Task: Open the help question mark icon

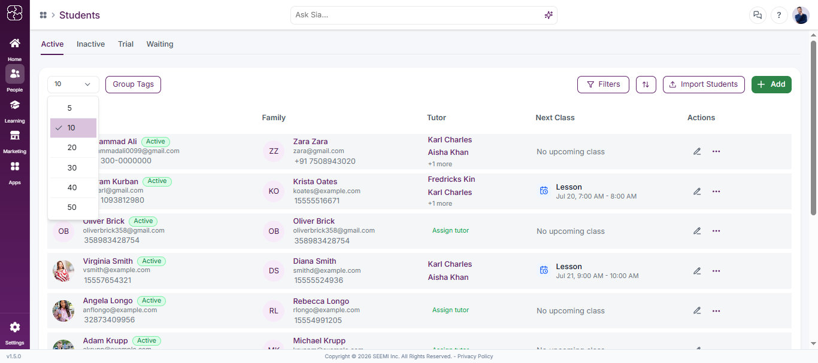Action: pyautogui.click(x=779, y=16)
